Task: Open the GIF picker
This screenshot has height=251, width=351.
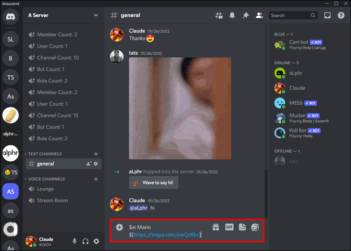Action: click(x=229, y=227)
